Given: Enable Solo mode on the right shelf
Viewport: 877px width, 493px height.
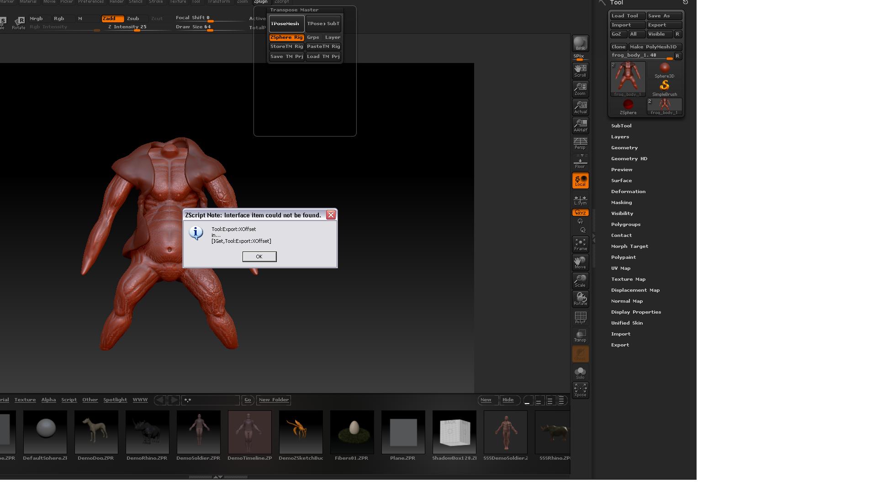Looking at the screenshot, I should [x=580, y=372].
